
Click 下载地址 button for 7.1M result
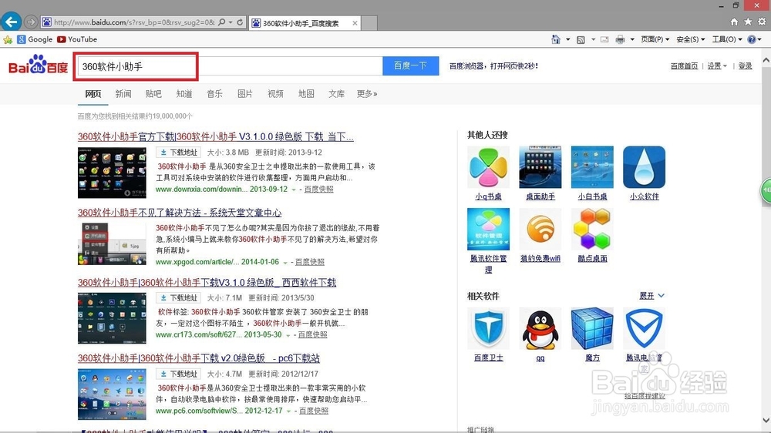pyautogui.click(x=179, y=298)
